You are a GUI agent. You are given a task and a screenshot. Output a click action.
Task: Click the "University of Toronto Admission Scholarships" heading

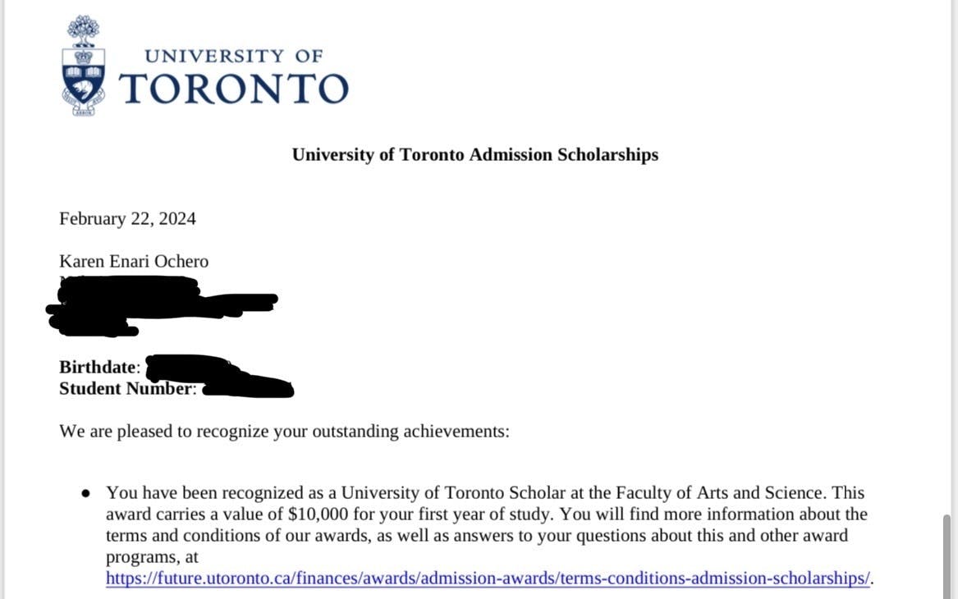point(475,154)
